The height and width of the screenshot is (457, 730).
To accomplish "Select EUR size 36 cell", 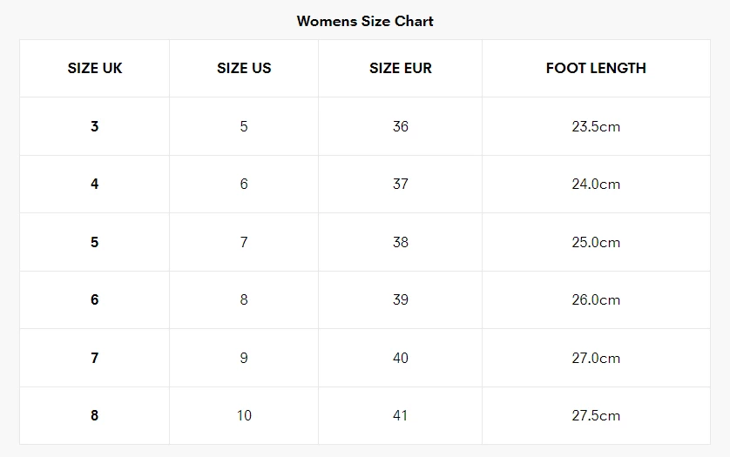I will pos(401,126).
